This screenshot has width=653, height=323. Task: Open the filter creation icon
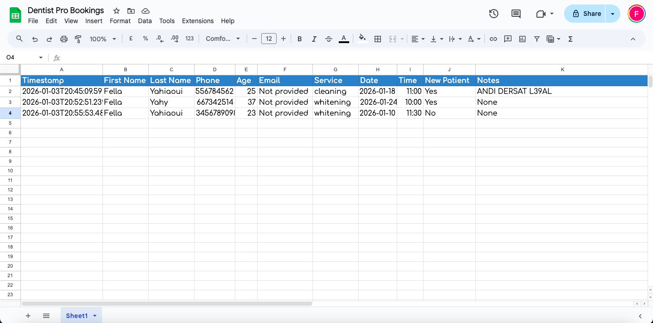tap(536, 39)
